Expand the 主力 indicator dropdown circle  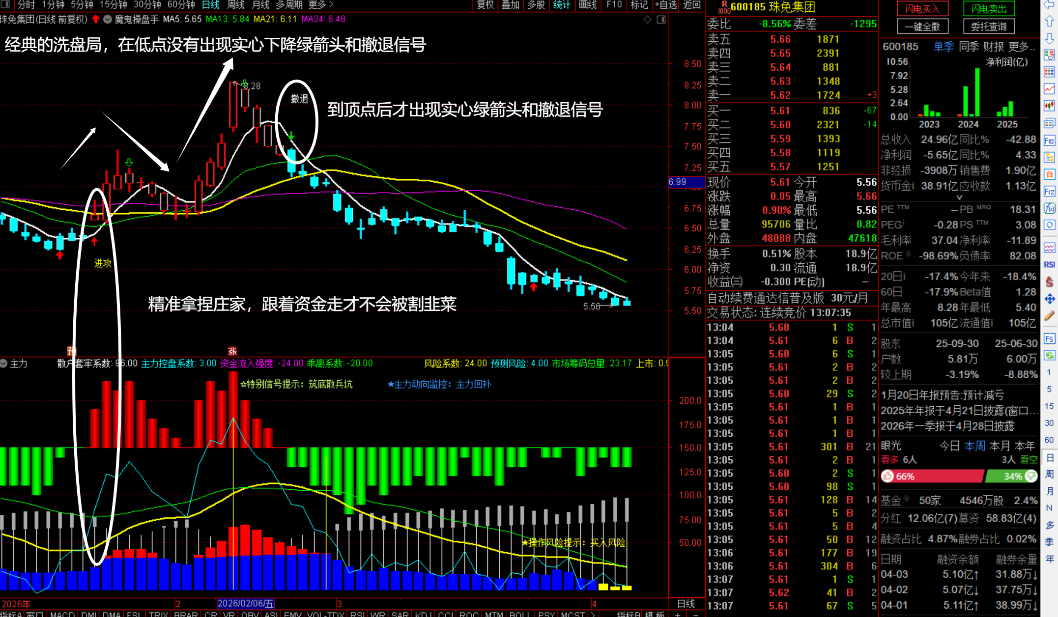pyautogui.click(x=4, y=363)
